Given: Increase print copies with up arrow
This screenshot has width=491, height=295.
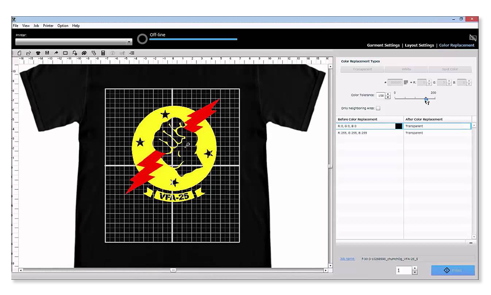Looking at the screenshot, I should coord(414,268).
